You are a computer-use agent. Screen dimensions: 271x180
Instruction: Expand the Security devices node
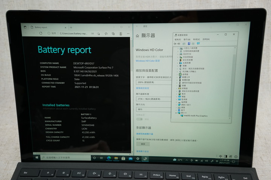point(178,60)
